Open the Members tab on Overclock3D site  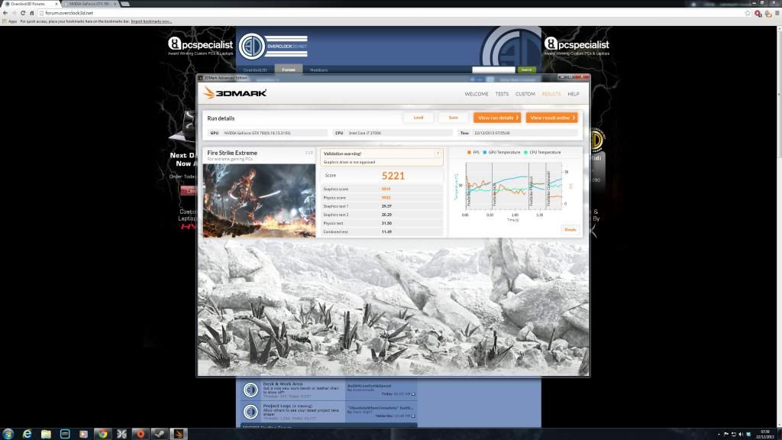[318, 70]
